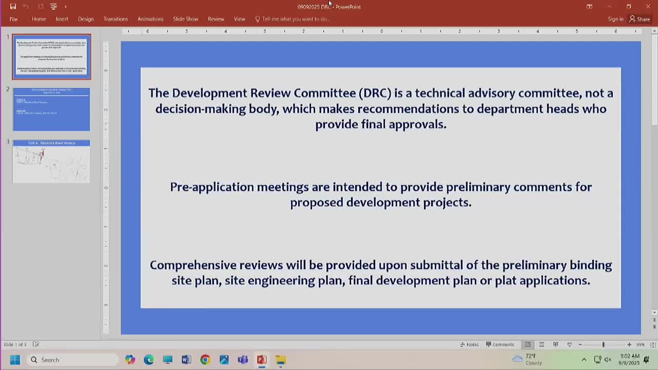Fit slide to current window
This screenshot has width=658, height=370.
point(654,344)
